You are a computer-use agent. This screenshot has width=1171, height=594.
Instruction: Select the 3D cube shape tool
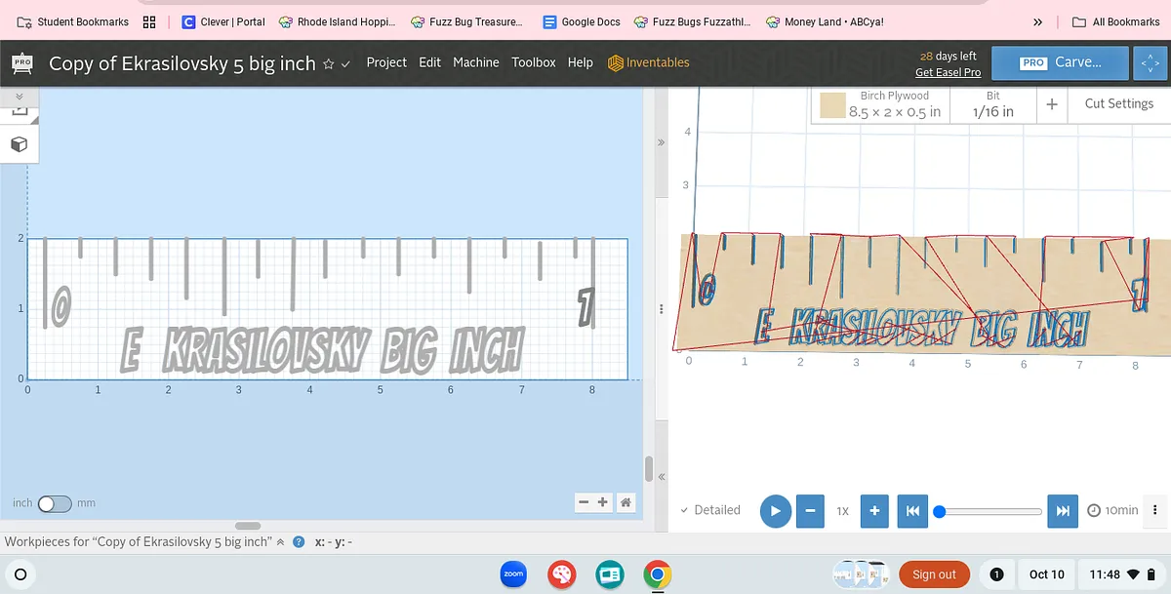tap(19, 144)
